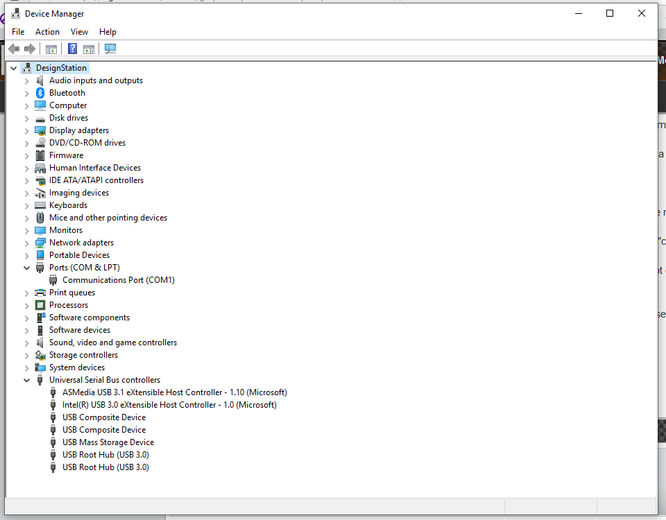Viewport: 666px width, 520px height.
Task: Select the Software components label
Action: (x=89, y=318)
